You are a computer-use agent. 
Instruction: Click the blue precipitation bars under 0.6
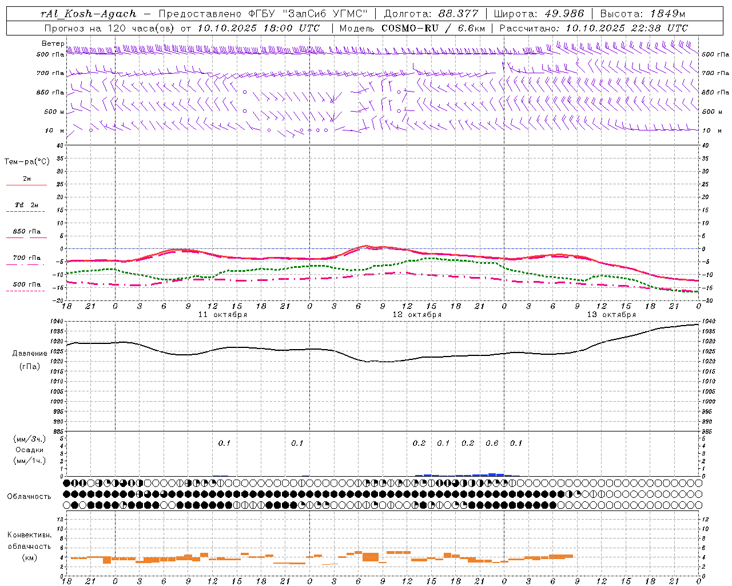coord(492,474)
